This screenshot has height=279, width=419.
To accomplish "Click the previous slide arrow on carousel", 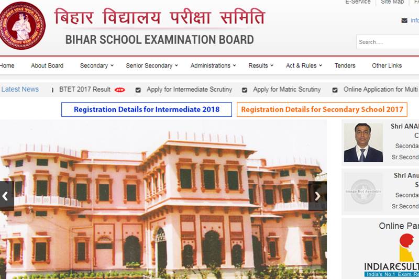I will [6, 196].
